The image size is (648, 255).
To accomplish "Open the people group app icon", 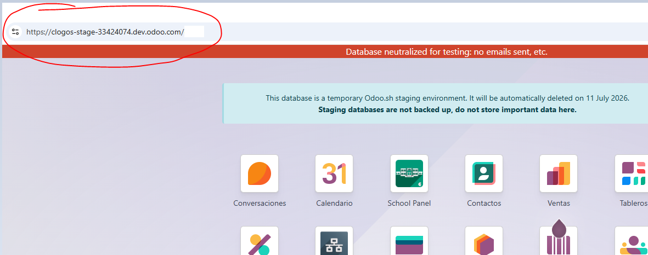I will [632, 241].
